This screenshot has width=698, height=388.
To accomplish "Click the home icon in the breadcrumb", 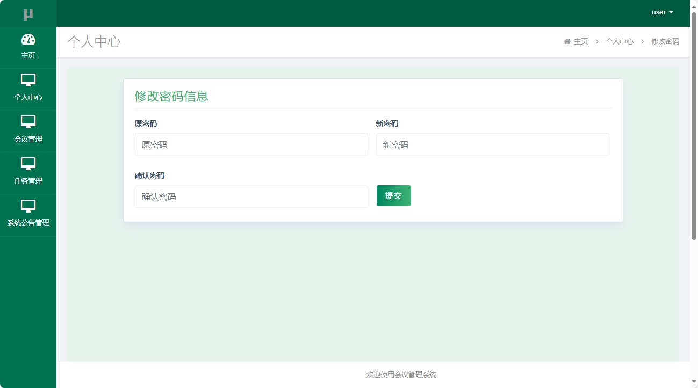I will [567, 41].
